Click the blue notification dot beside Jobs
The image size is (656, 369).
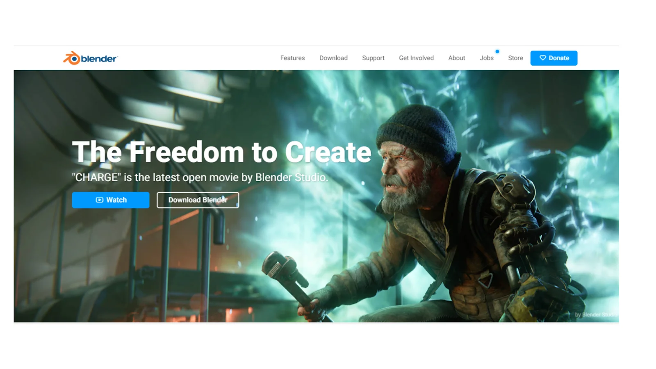click(x=497, y=52)
